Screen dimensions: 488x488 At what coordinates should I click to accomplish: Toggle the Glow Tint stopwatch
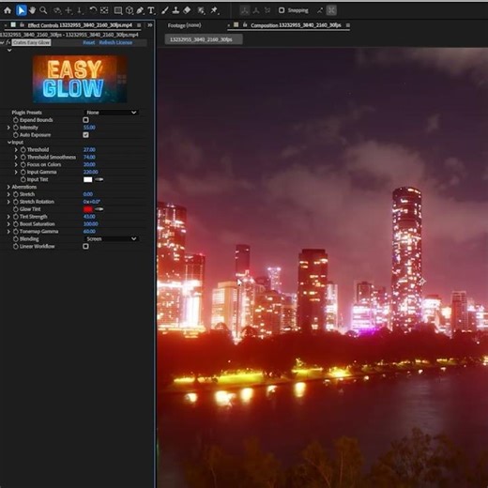(16, 209)
